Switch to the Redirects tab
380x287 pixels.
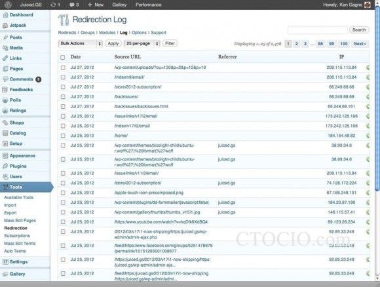(x=67, y=33)
